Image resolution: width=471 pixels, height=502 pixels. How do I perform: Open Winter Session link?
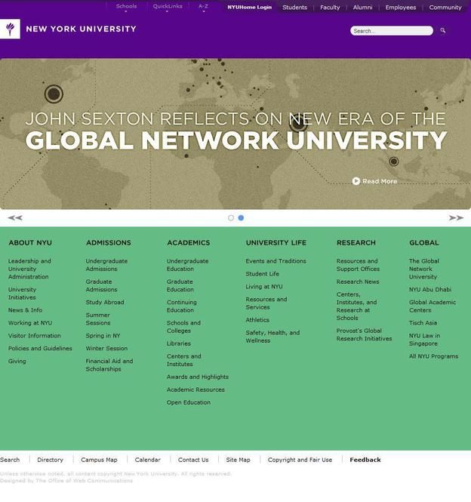click(x=106, y=348)
